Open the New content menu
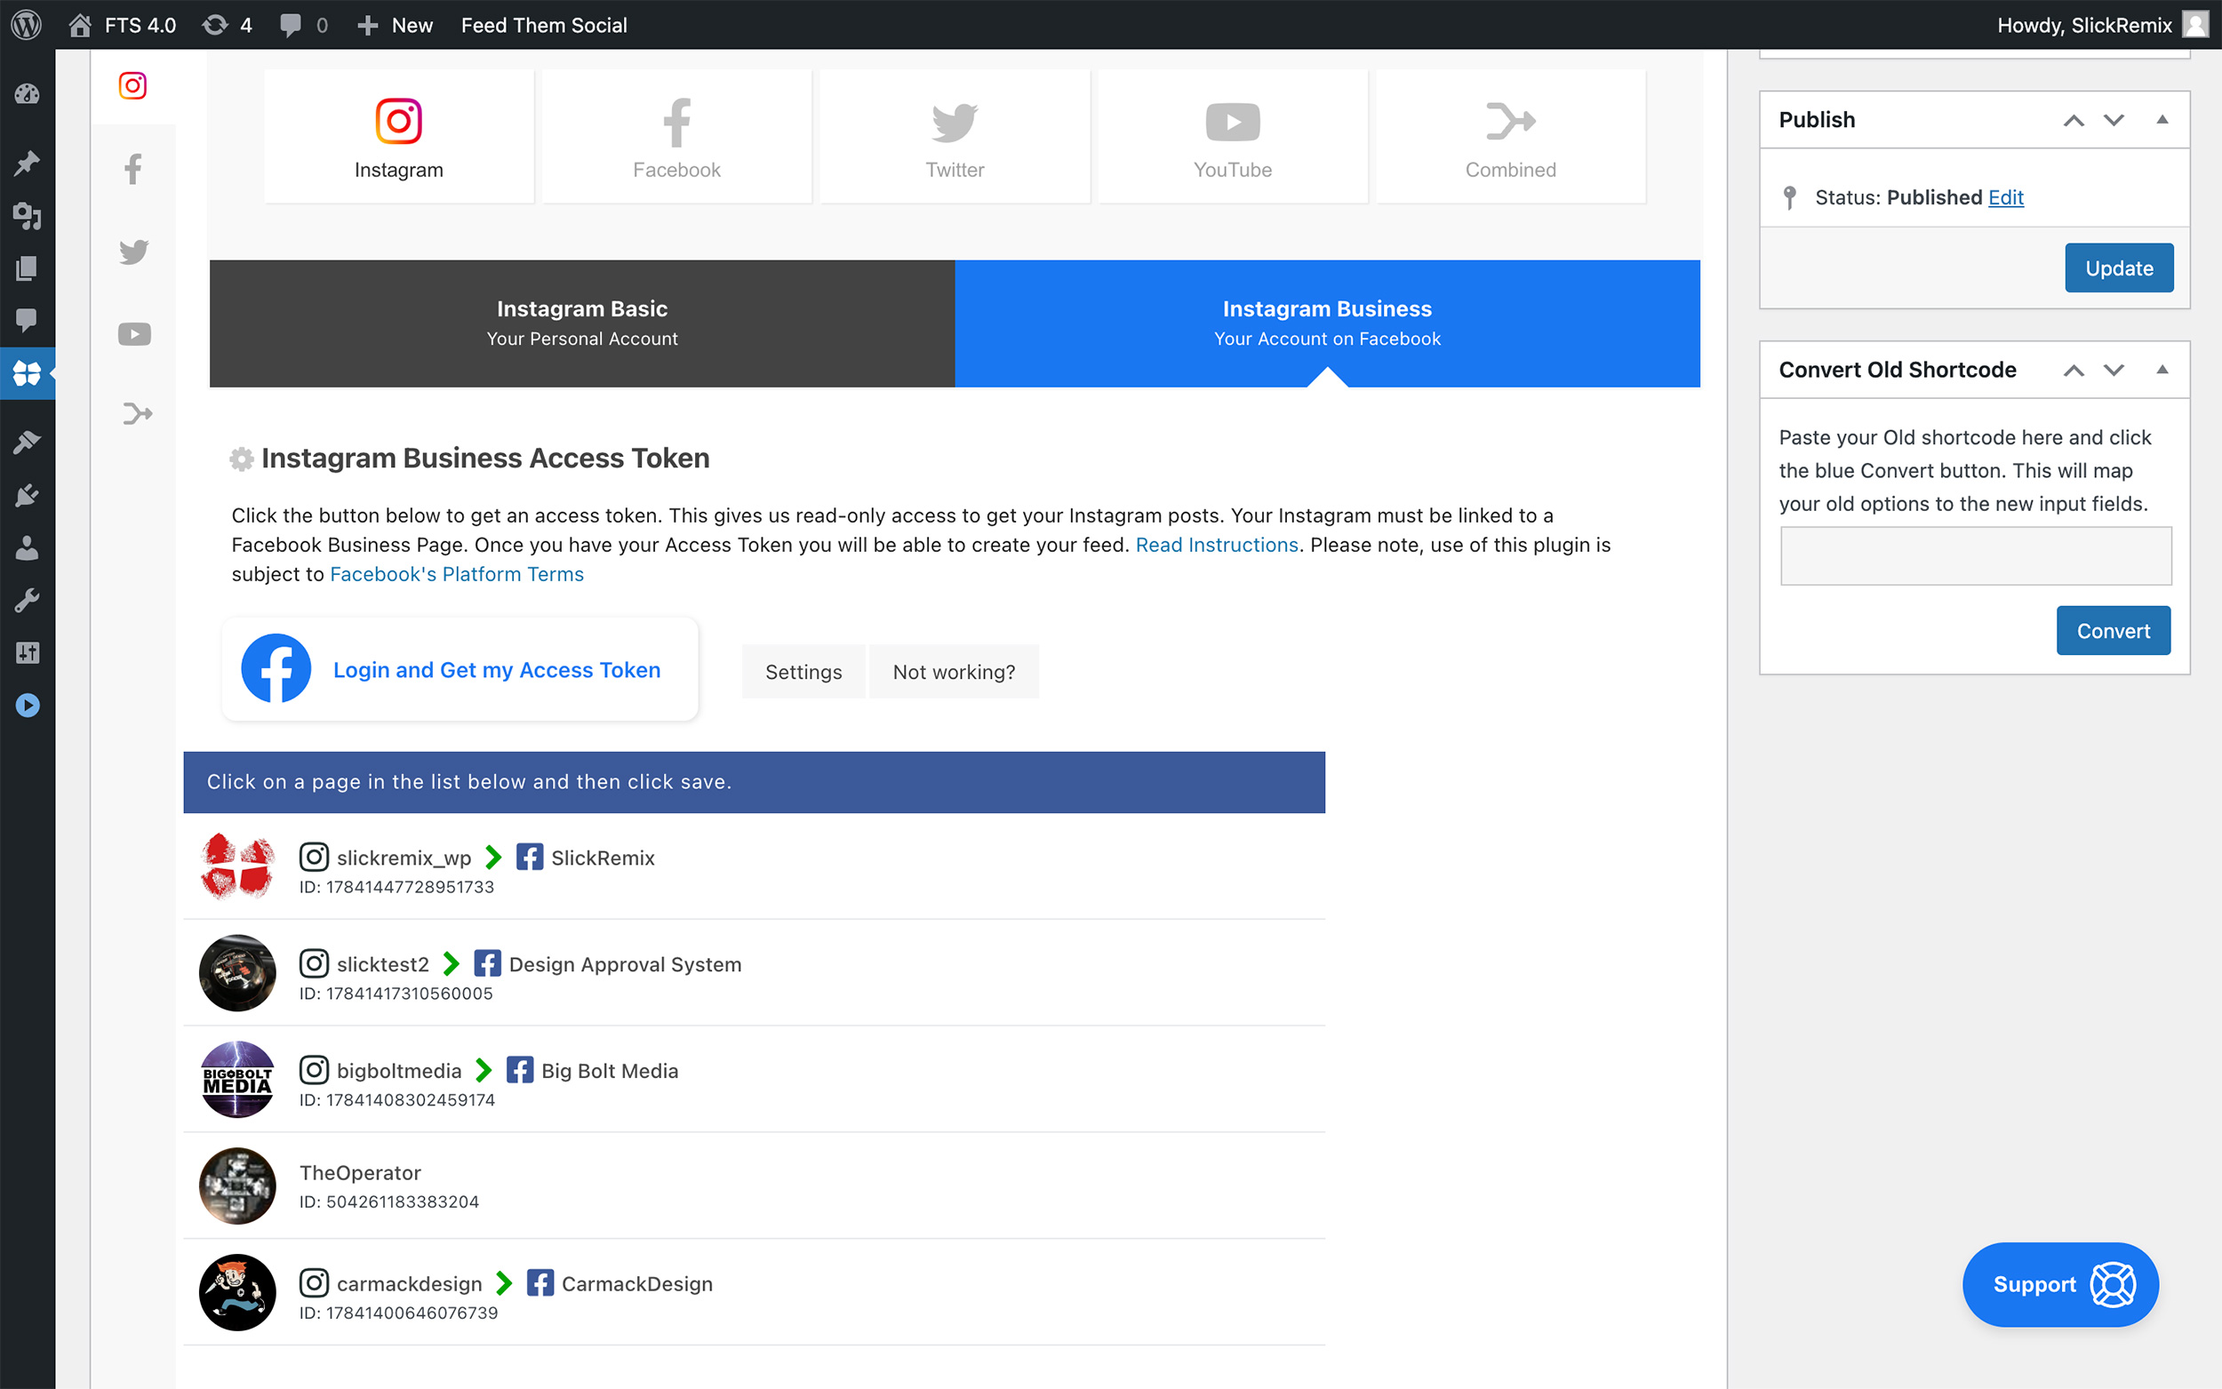The width and height of the screenshot is (2222, 1389). pos(395,25)
